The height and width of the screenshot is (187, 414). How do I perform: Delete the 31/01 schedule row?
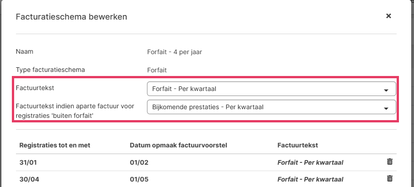tap(389, 162)
